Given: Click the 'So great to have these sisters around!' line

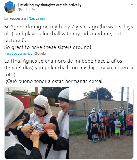Looking at the screenshot, I should 48,47.
